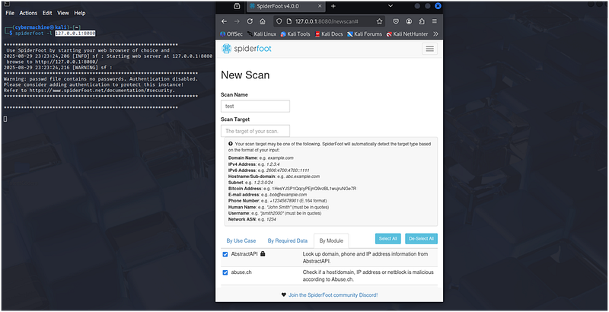Screen dimensions: 609x312
Task: Open a new browser tab
Action: 333,6
